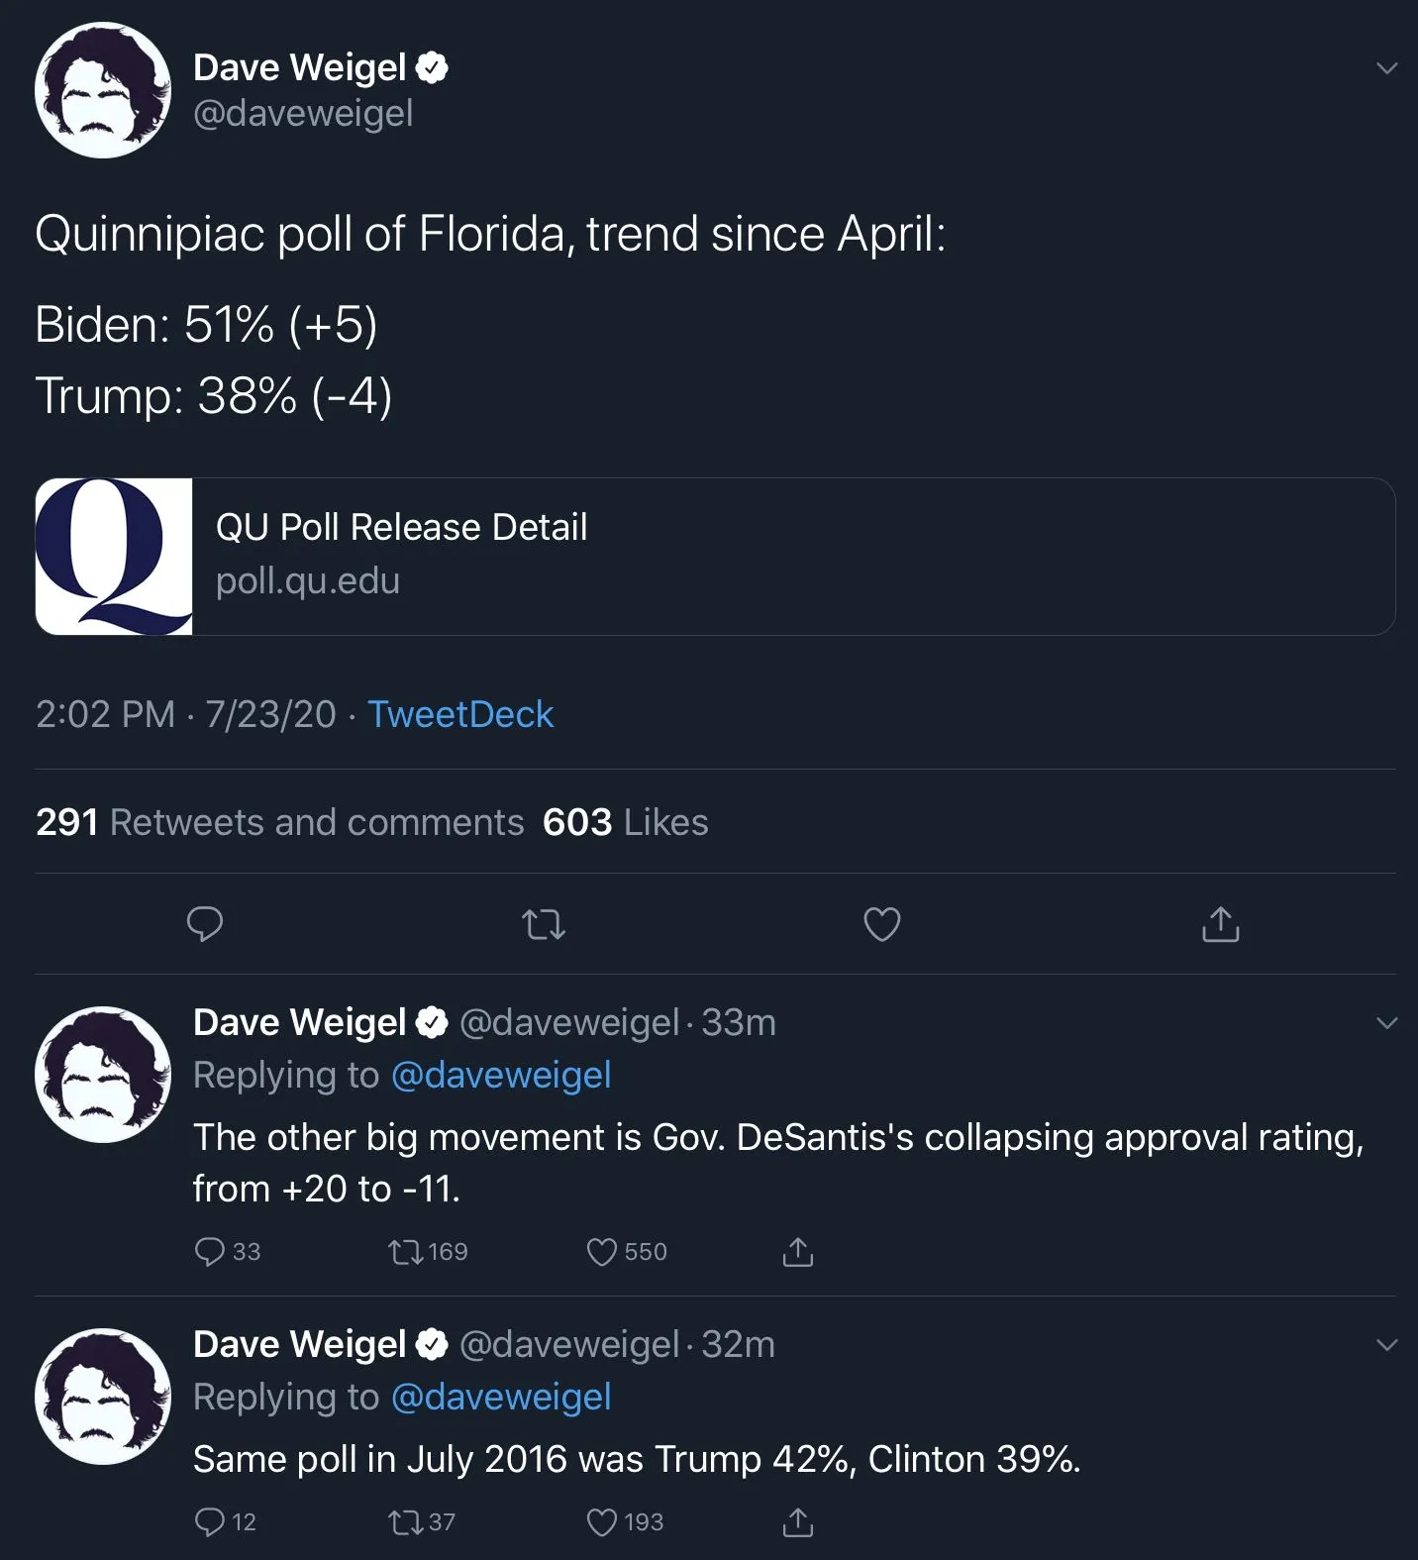Retweet the main Florida poll tweet
Image resolution: width=1418 pixels, height=1560 pixels.
pos(544,925)
